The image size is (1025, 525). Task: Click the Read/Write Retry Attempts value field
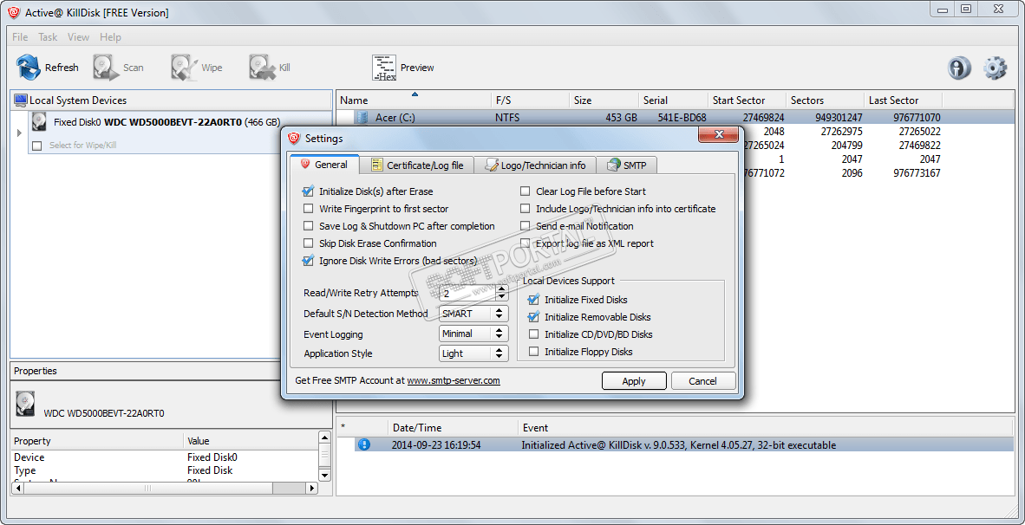pos(466,293)
